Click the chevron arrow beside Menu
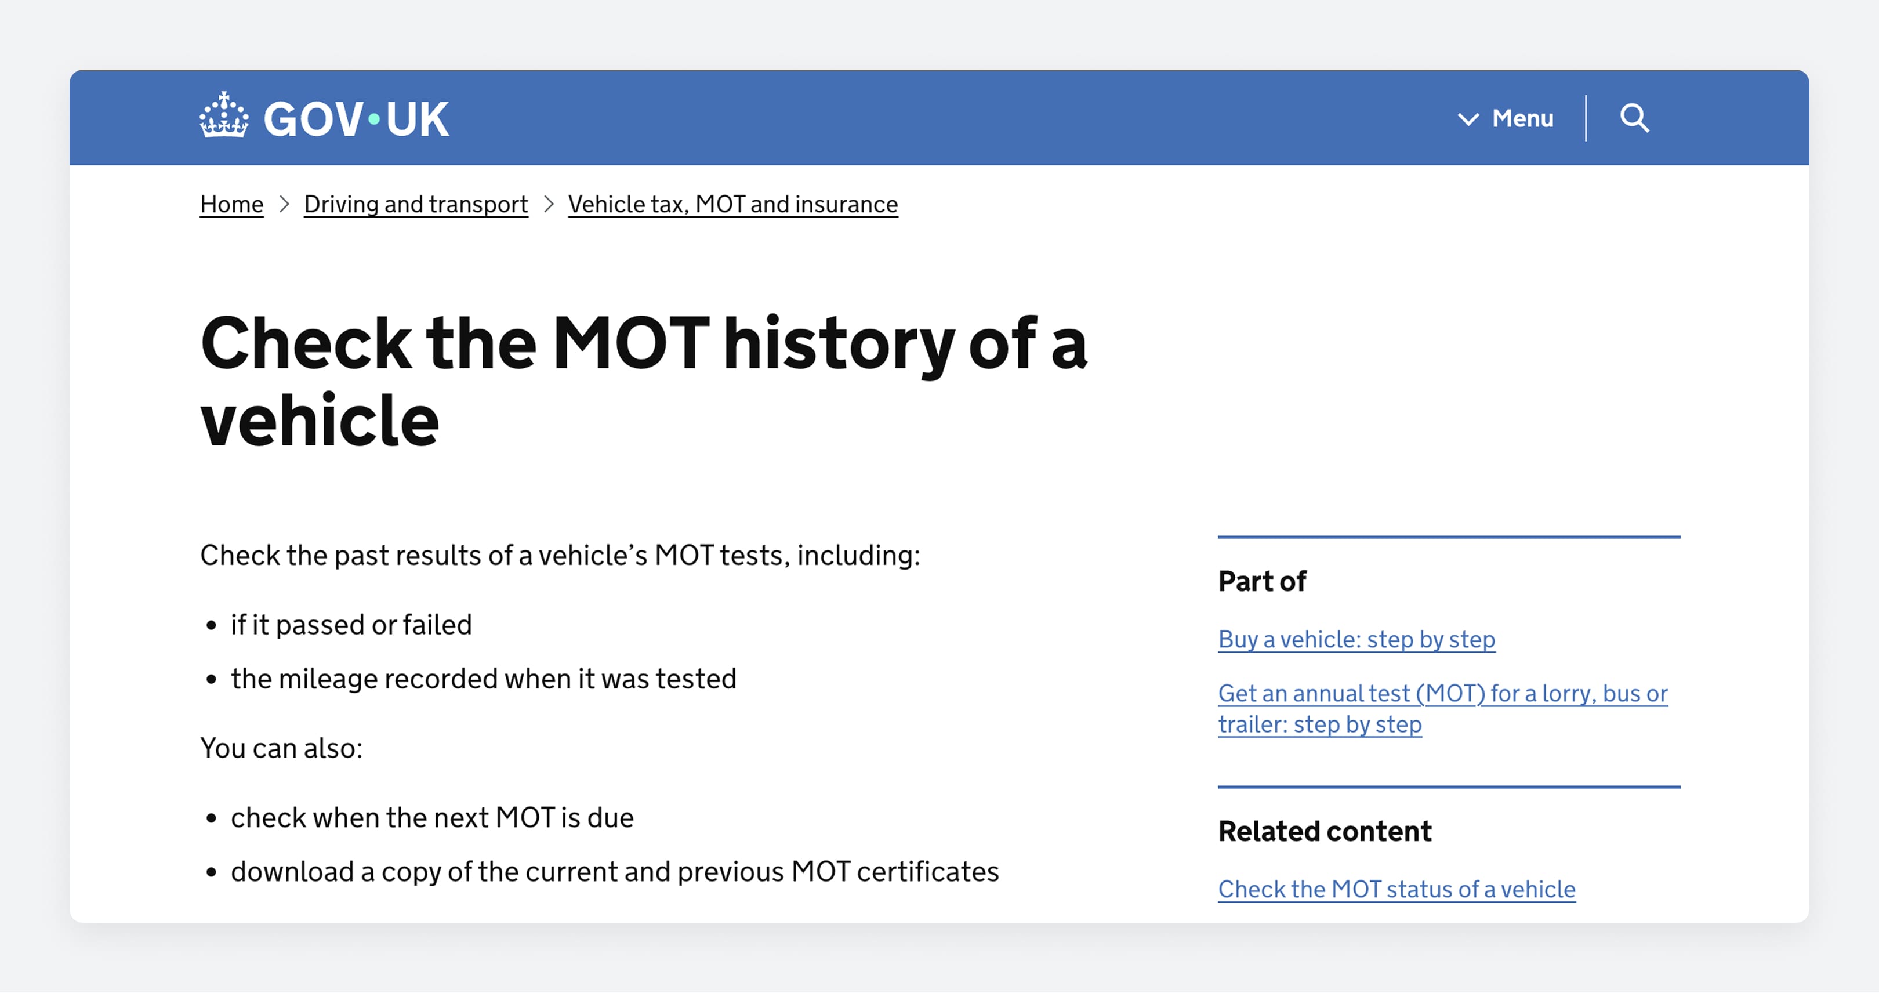1879x993 pixels. [x=1468, y=119]
